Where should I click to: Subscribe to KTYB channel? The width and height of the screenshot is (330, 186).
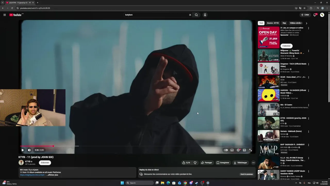pos(45,163)
